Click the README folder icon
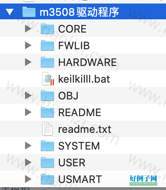The height and width of the screenshot is (190, 166). click(47, 112)
